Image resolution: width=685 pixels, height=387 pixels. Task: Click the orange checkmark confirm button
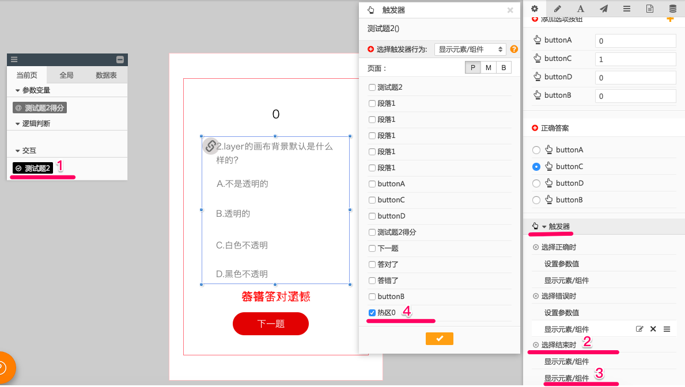[x=440, y=339]
